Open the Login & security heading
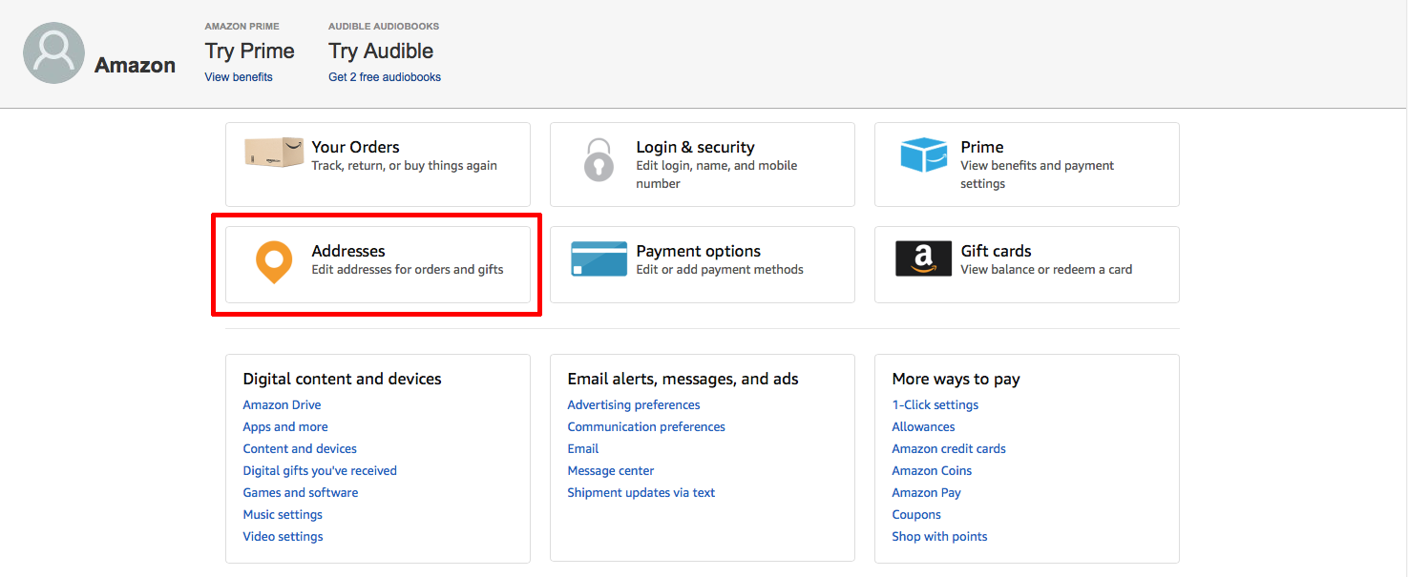This screenshot has width=1408, height=577. coord(695,147)
